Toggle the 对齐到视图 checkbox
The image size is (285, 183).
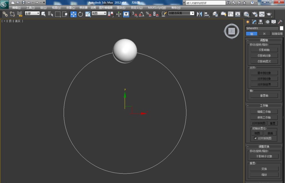[x=256, y=138]
